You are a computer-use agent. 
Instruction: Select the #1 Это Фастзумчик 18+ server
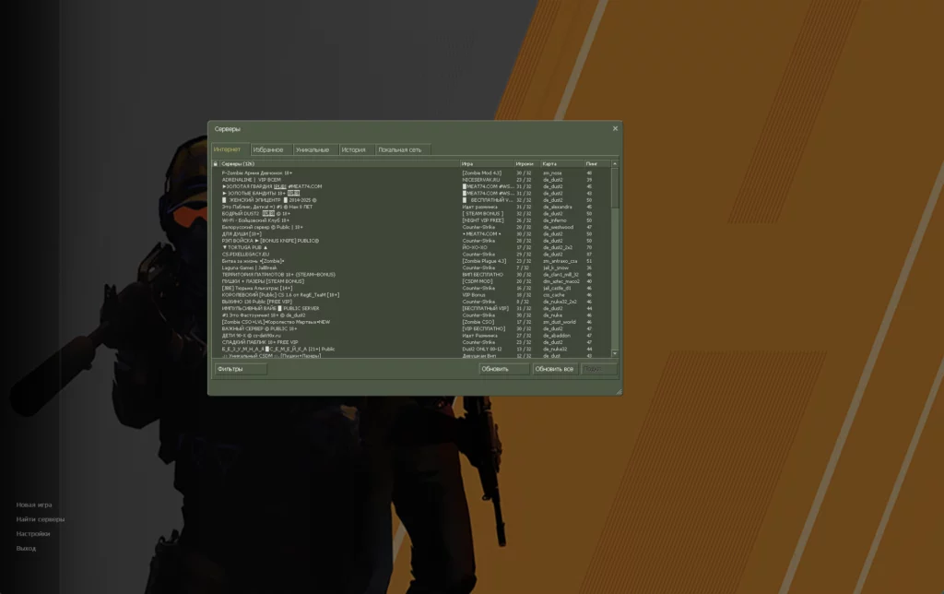click(x=411, y=315)
